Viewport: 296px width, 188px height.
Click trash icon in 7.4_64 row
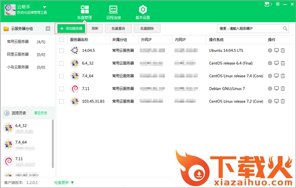[x=283, y=76]
